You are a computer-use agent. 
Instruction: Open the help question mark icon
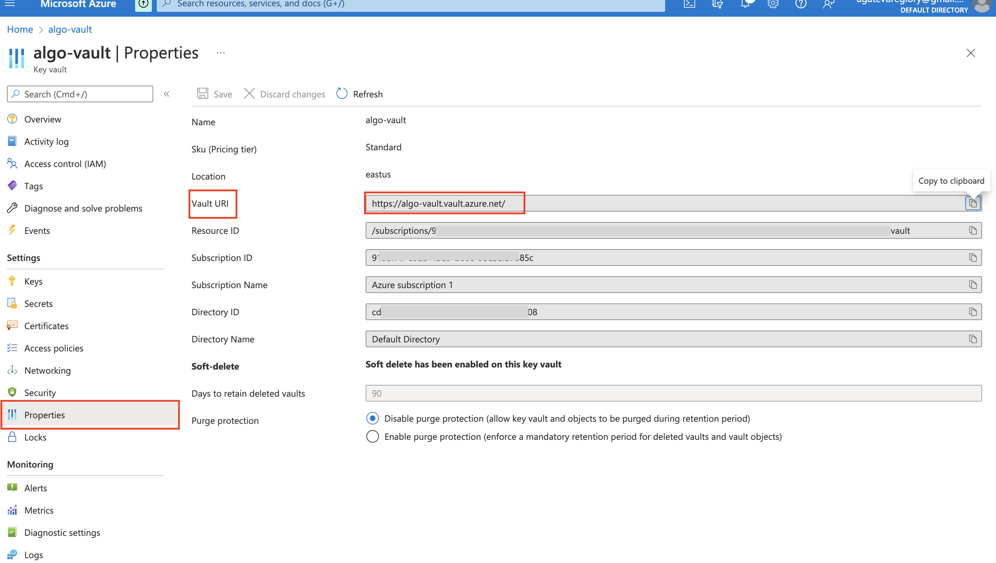tap(801, 4)
